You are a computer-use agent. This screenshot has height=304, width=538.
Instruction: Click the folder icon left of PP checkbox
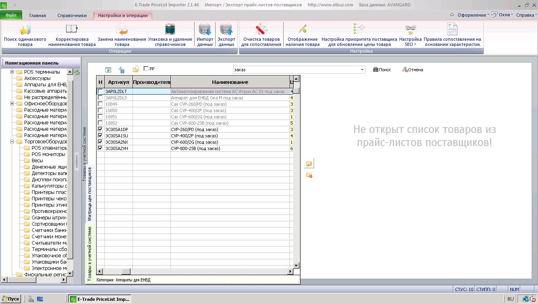pyautogui.click(x=136, y=69)
